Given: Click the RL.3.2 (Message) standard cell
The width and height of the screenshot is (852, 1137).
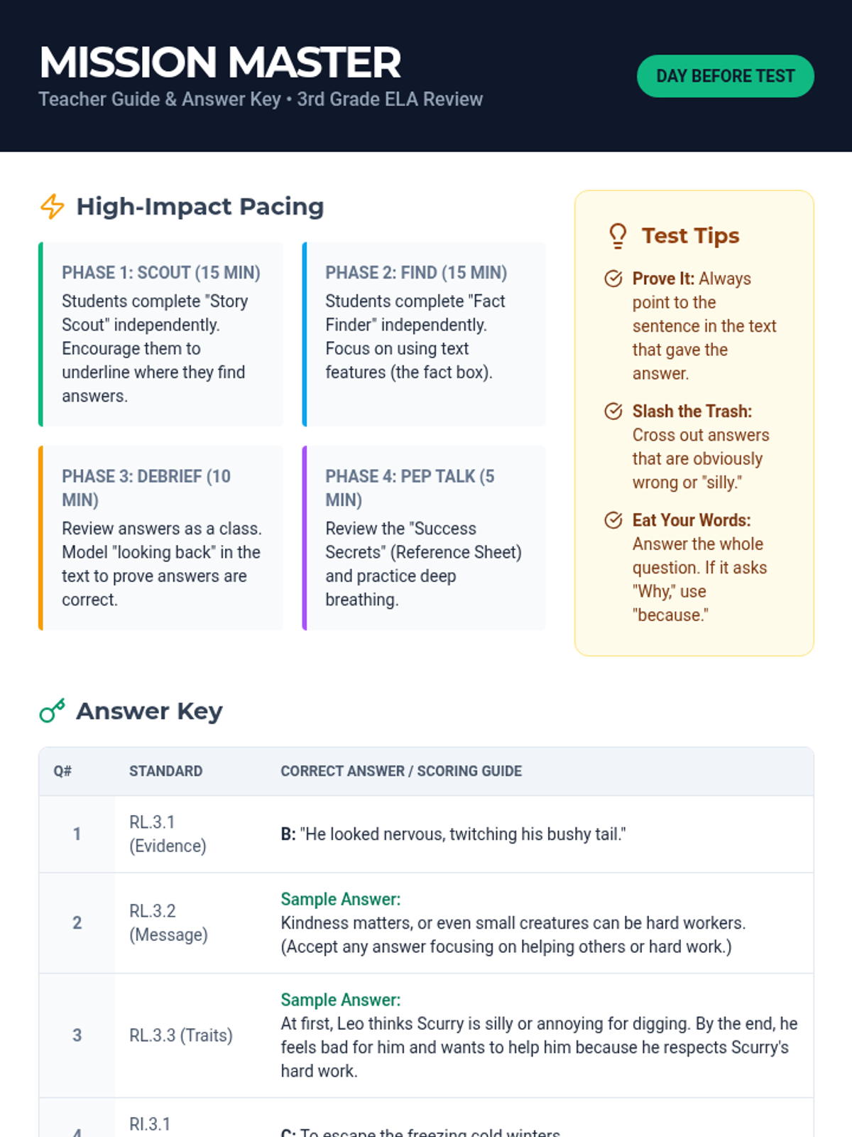Looking at the screenshot, I should coord(168,923).
